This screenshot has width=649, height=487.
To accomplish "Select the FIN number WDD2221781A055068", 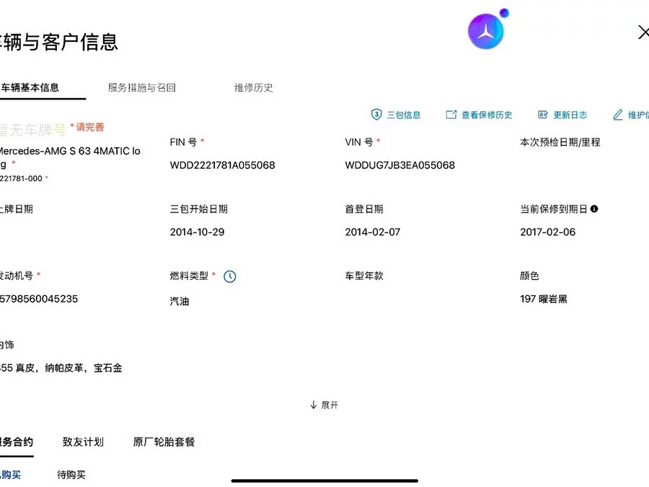I will 222,165.
